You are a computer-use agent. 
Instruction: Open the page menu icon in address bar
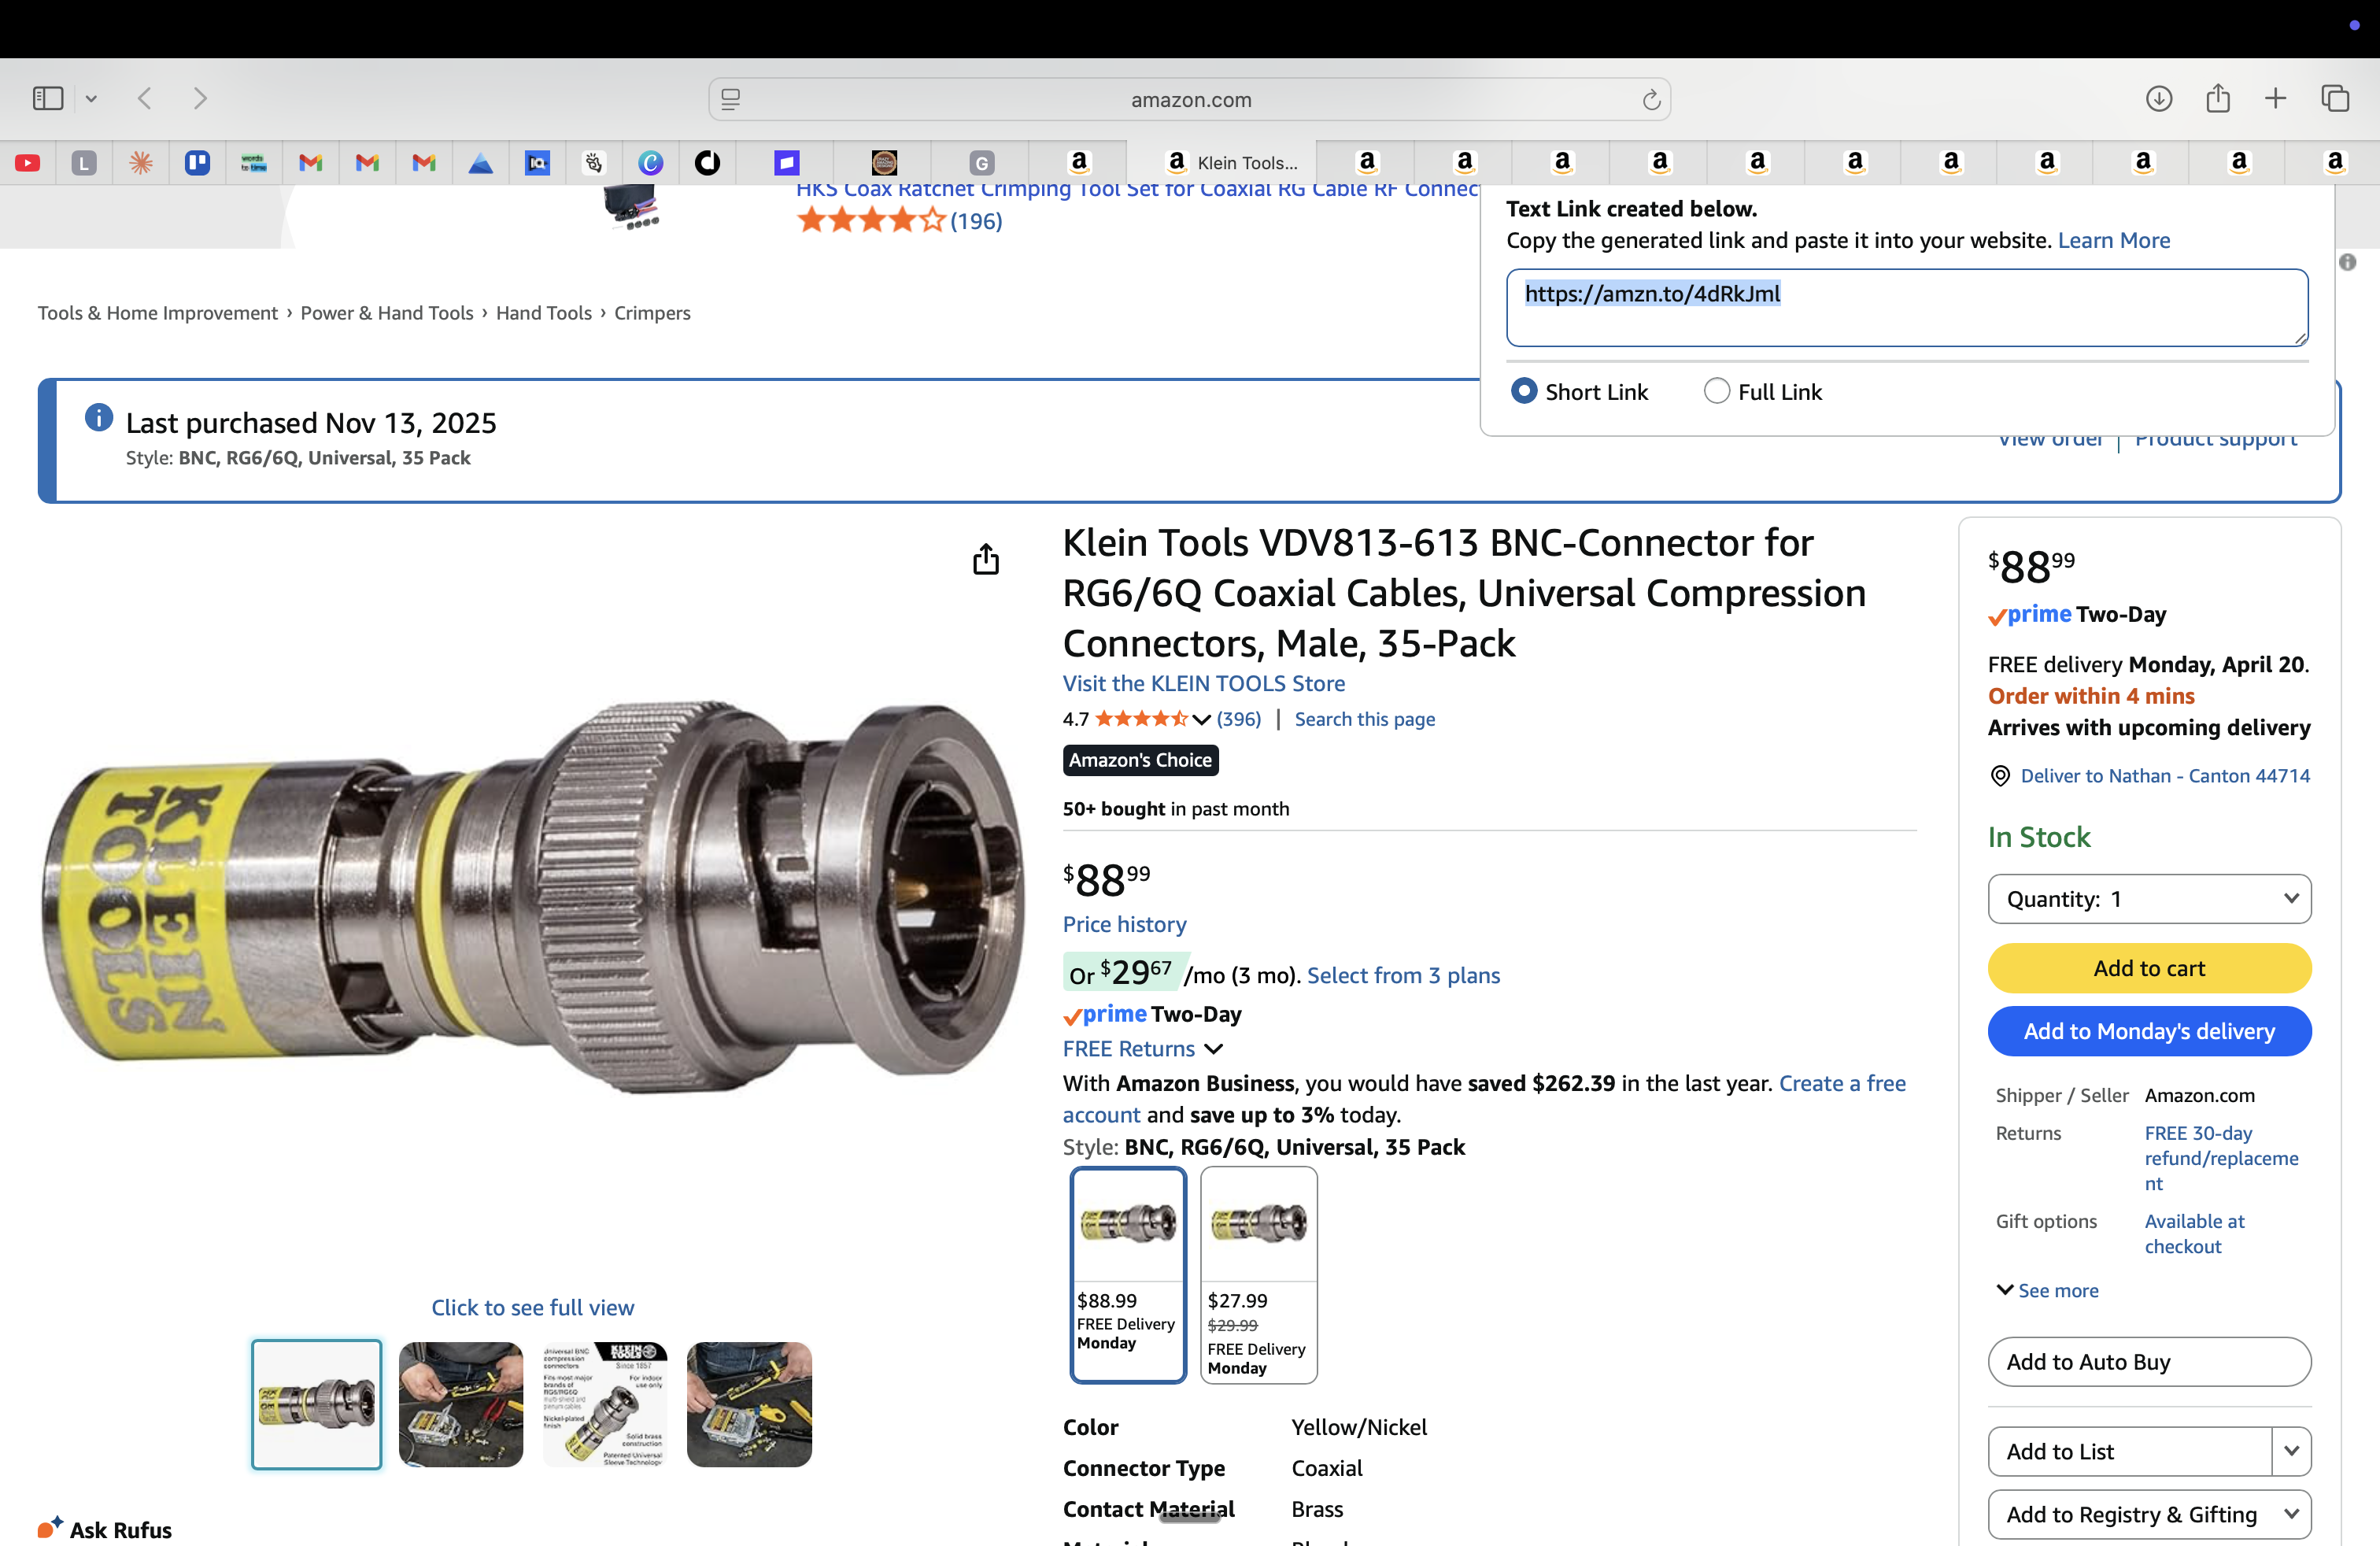click(731, 99)
